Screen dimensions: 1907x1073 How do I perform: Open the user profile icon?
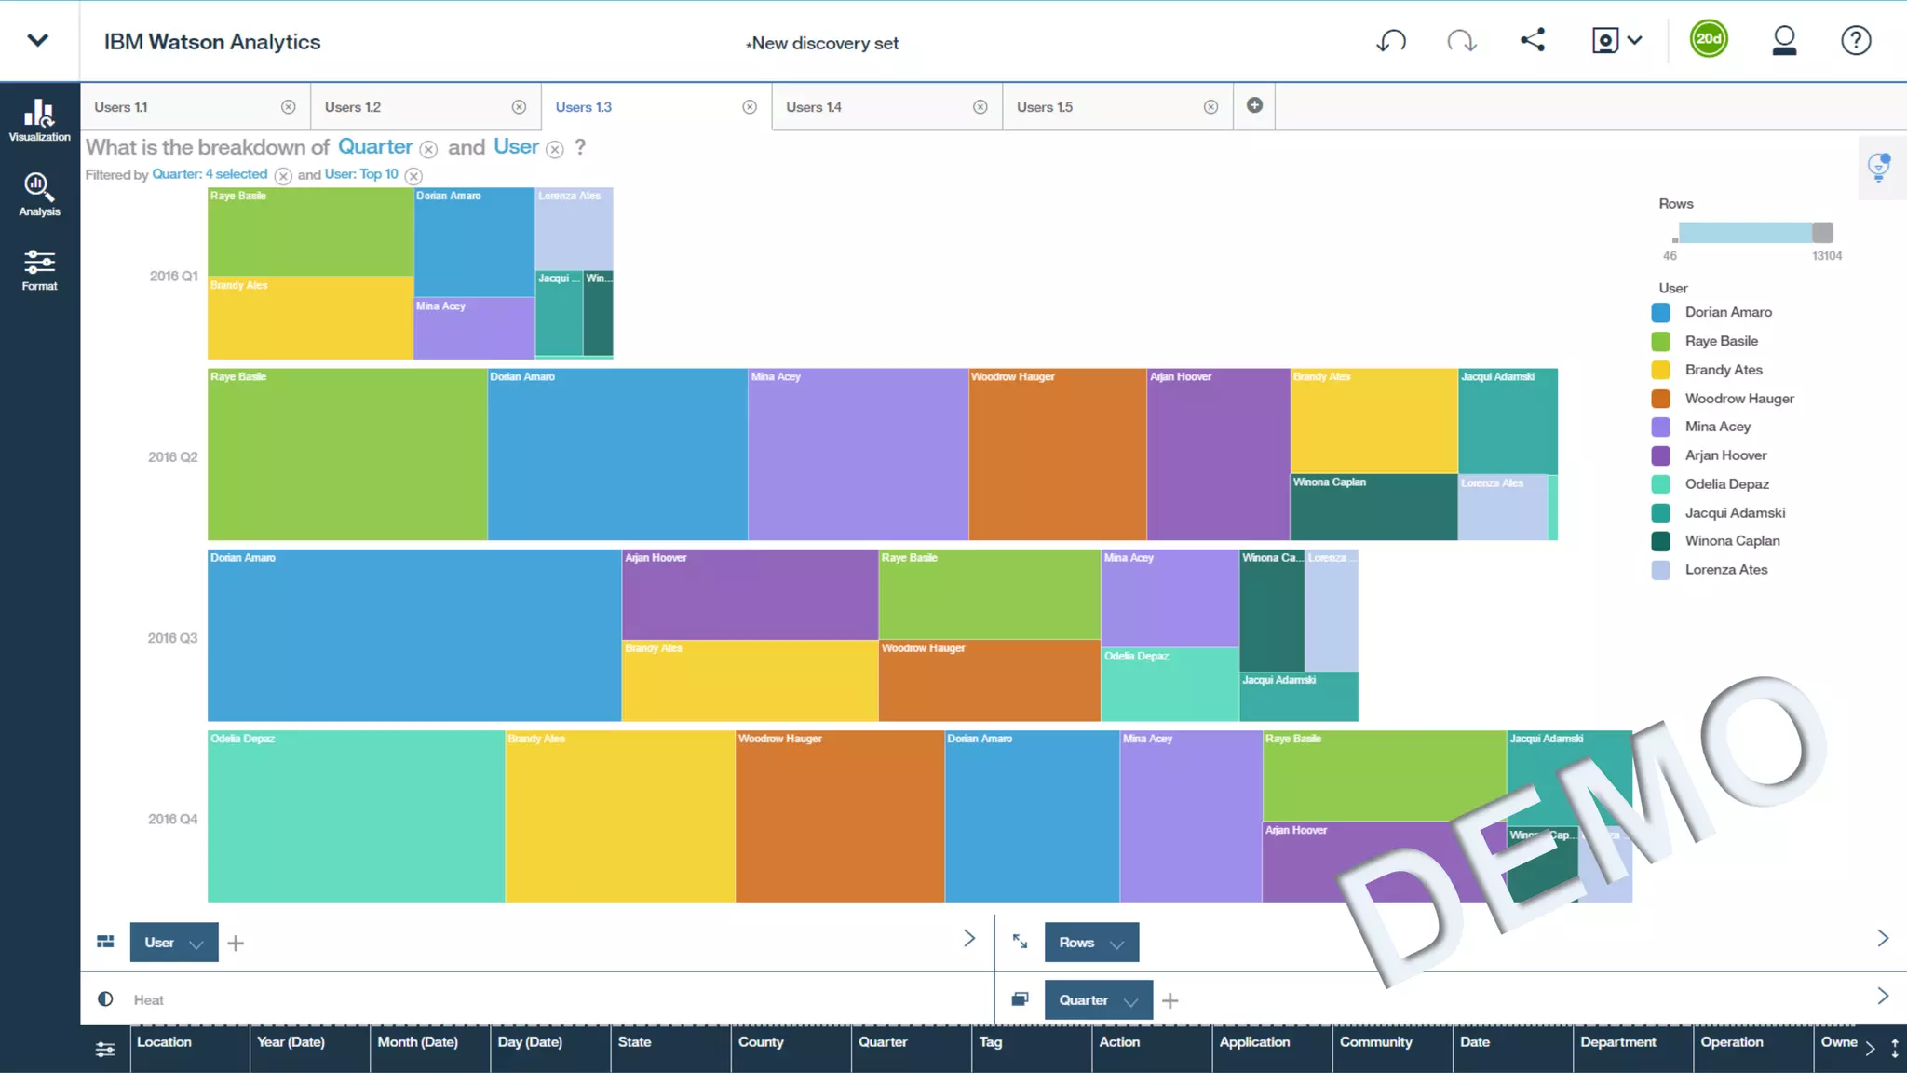(x=1784, y=41)
